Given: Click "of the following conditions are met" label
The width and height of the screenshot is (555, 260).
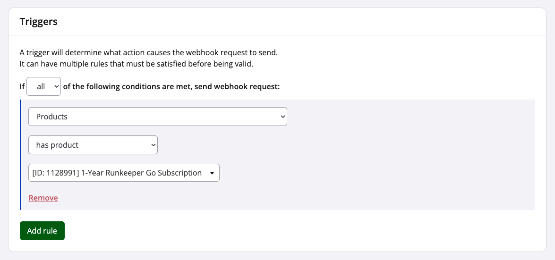Looking at the screenshot, I should pyautogui.click(x=171, y=87).
